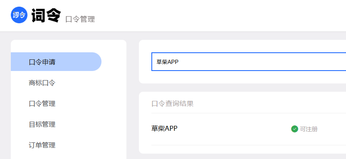
Task: Focus the 草柴APP search input field
Action: pyautogui.click(x=249, y=62)
